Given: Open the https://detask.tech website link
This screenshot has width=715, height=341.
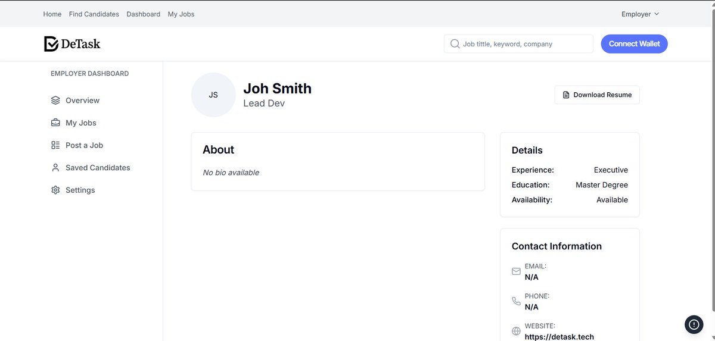Looking at the screenshot, I should [559, 336].
